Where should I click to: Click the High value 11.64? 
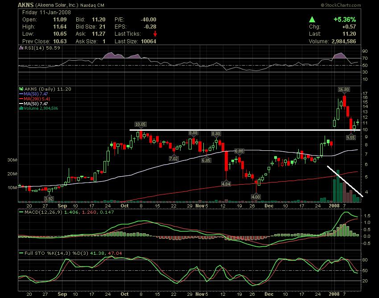pos(60,27)
